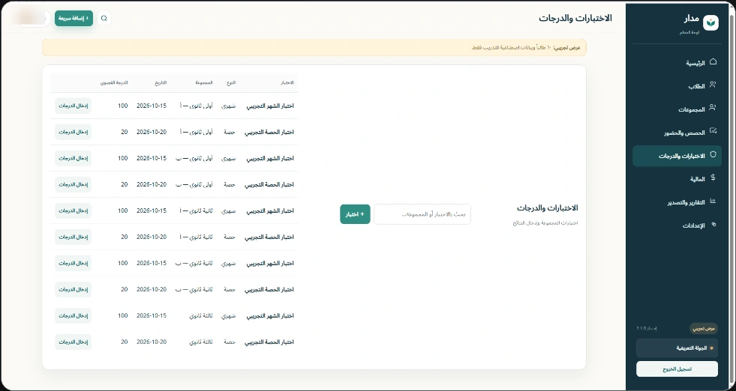The width and height of the screenshot is (736, 391).
Task: Click the الحصص والحضور attendance checkbox icon
Action: (713, 131)
